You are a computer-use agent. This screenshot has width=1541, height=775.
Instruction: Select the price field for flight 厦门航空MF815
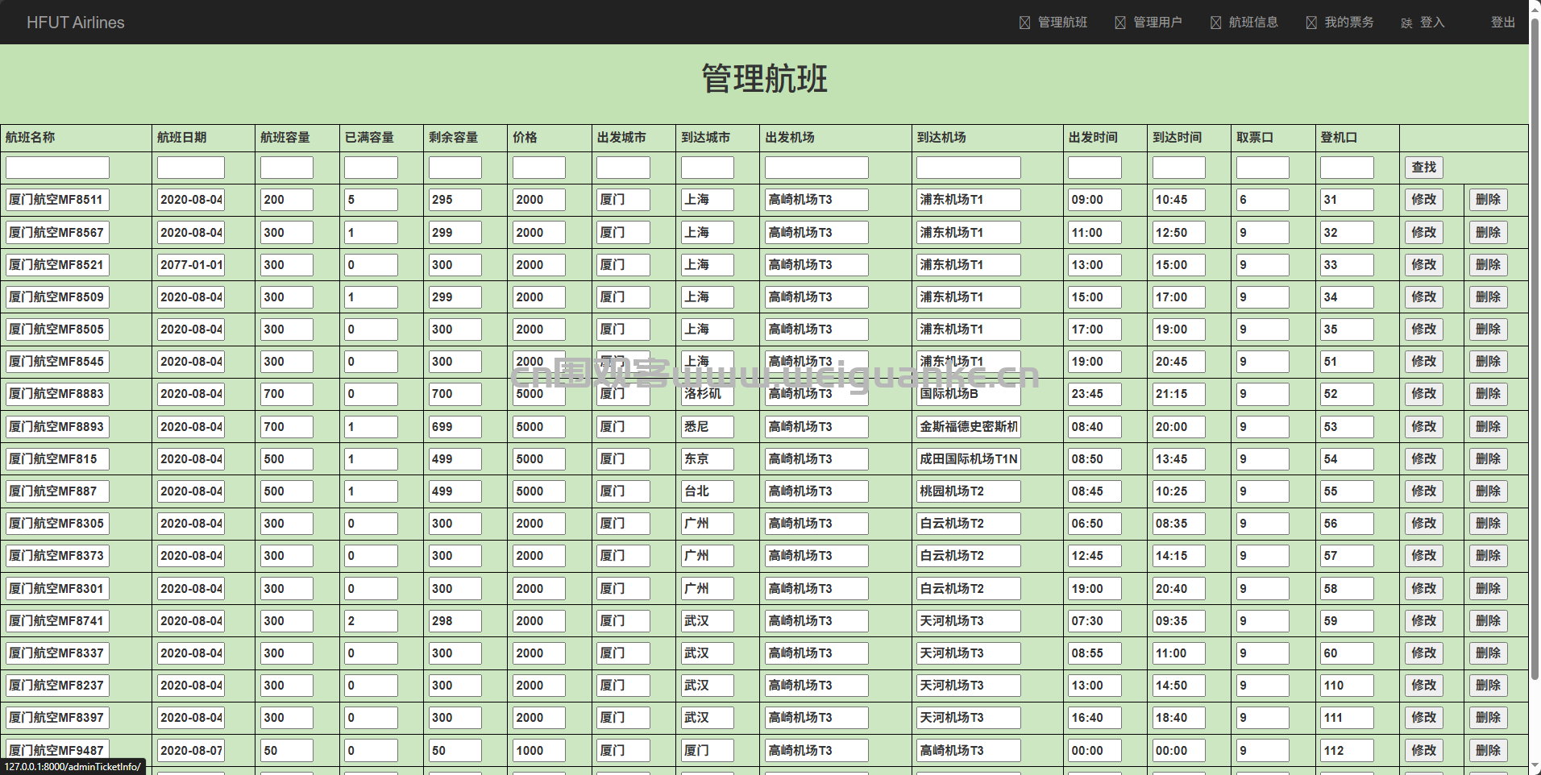pyautogui.click(x=538, y=459)
